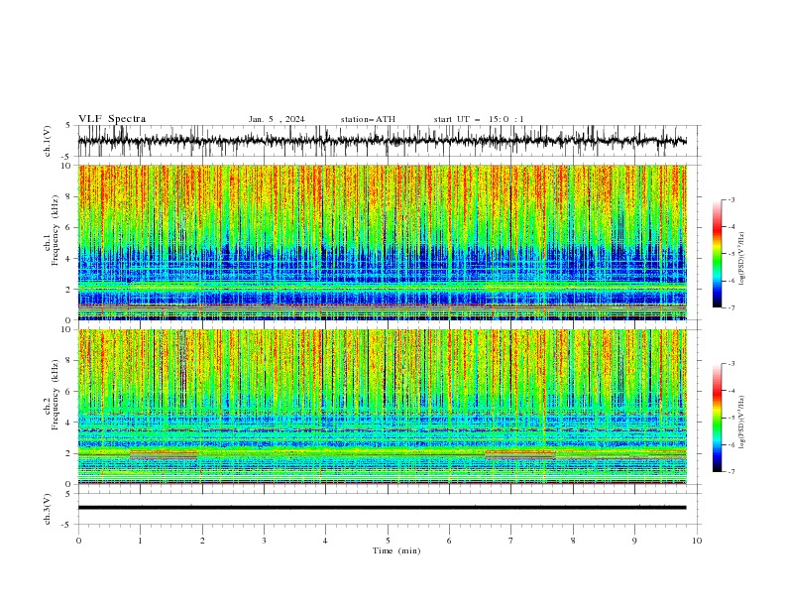Click the "-4" tick on the lower colorbar
Viewport: 785px width, 607px height.
[730, 391]
